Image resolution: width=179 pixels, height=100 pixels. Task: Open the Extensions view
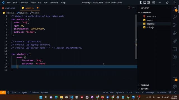175,41
